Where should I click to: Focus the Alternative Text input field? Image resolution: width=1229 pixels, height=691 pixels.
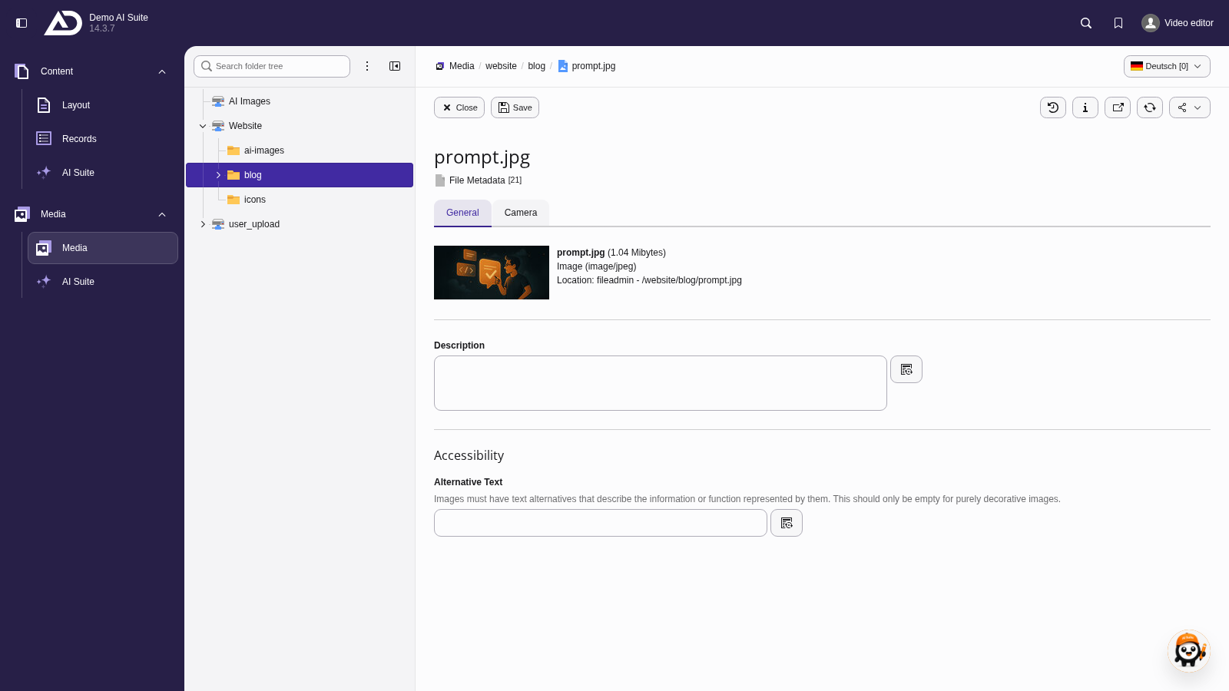click(601, 523)
